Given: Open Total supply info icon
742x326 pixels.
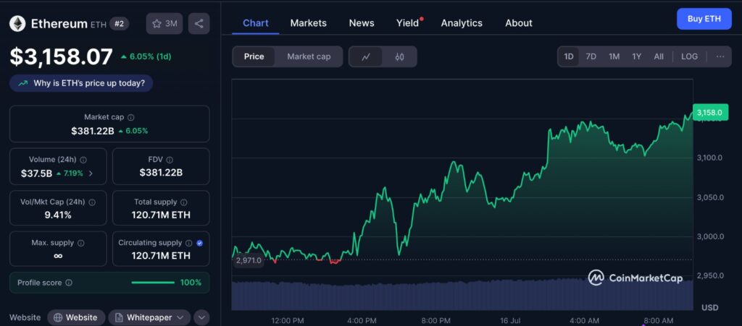Looking at the screenshot, I should [184, 202].
